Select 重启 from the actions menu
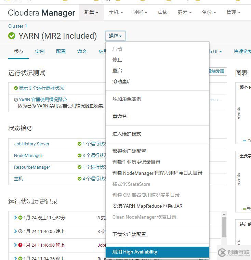251x260 pixels. (157, 70)
